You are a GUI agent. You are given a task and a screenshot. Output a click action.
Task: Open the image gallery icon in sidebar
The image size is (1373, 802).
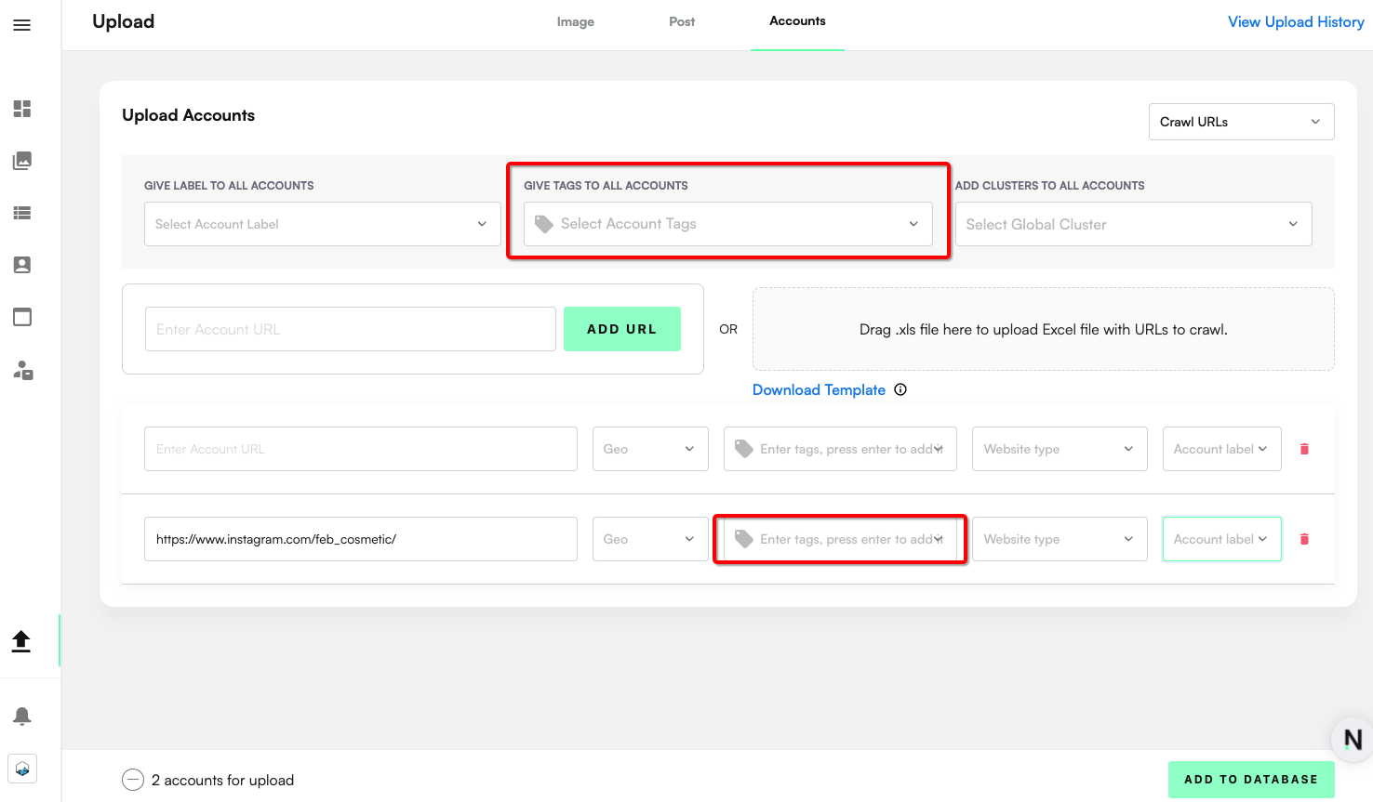click(22, 161)
